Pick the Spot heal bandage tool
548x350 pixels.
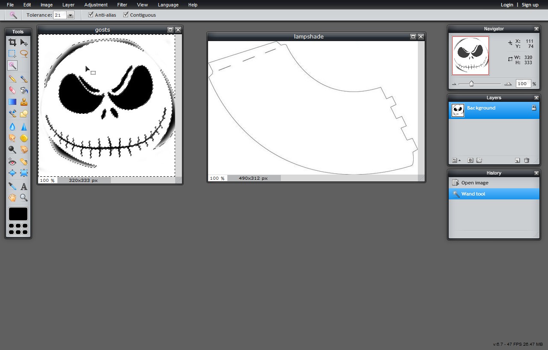[x=24, y=162]
